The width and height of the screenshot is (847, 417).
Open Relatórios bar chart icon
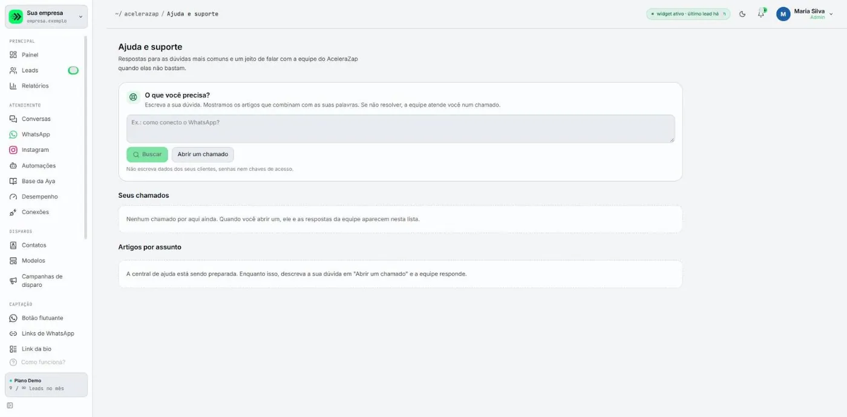pos(13,86)
